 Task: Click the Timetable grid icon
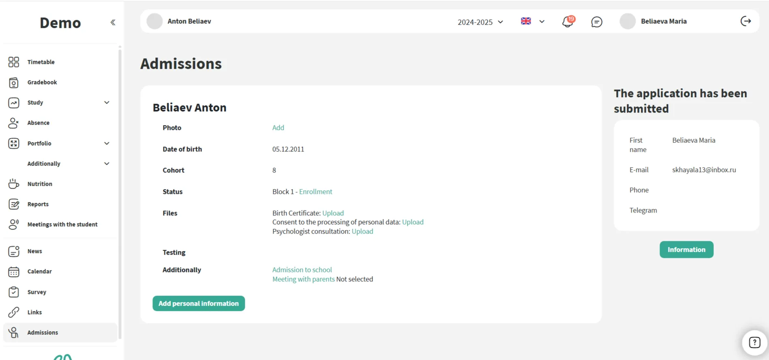[14, 62]
